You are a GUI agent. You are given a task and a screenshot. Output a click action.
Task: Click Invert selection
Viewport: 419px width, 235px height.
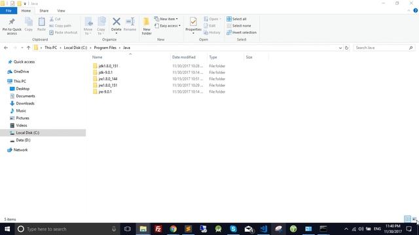[242, 32]
